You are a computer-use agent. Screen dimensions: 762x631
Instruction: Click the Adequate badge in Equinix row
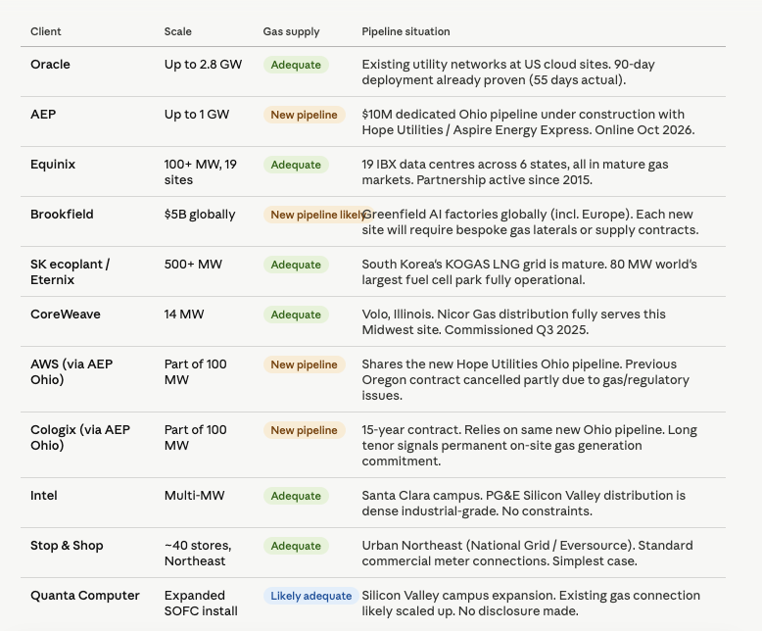296,165
